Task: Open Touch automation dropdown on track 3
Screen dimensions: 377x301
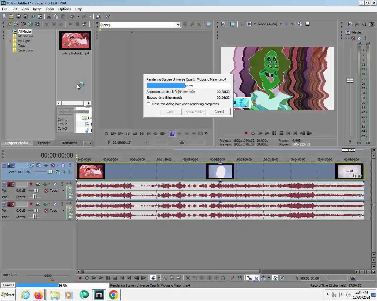Action: [63, 210]
